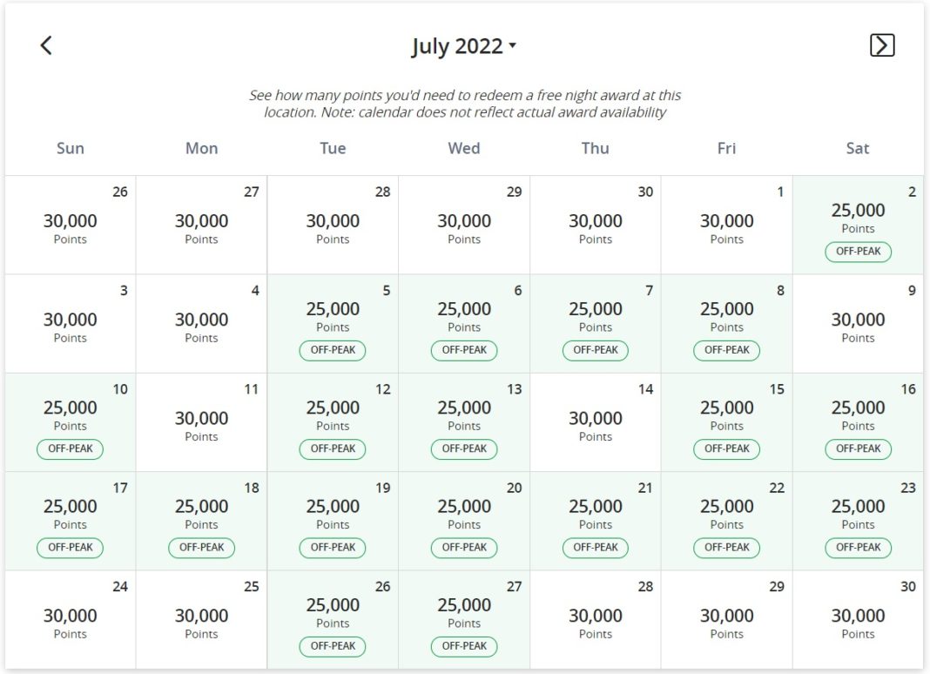Select July 2 off-peak 25,000 points

coord(858,225)
